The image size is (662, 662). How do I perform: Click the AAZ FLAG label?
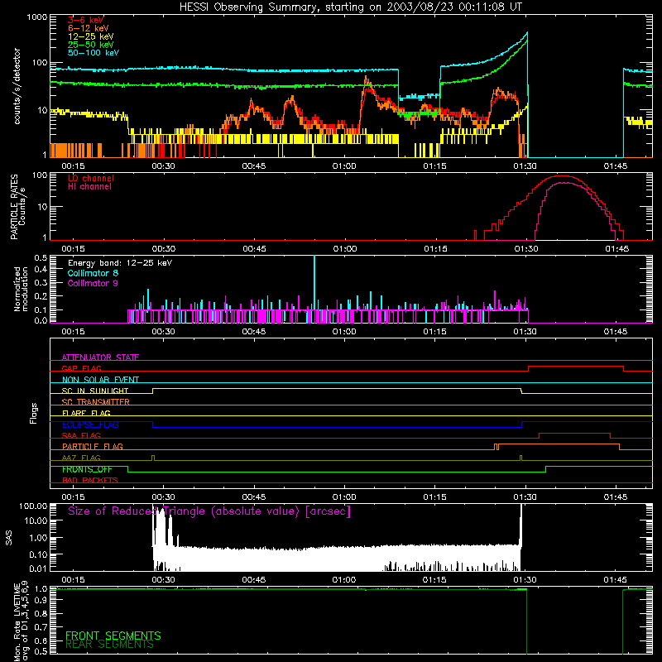81,458
